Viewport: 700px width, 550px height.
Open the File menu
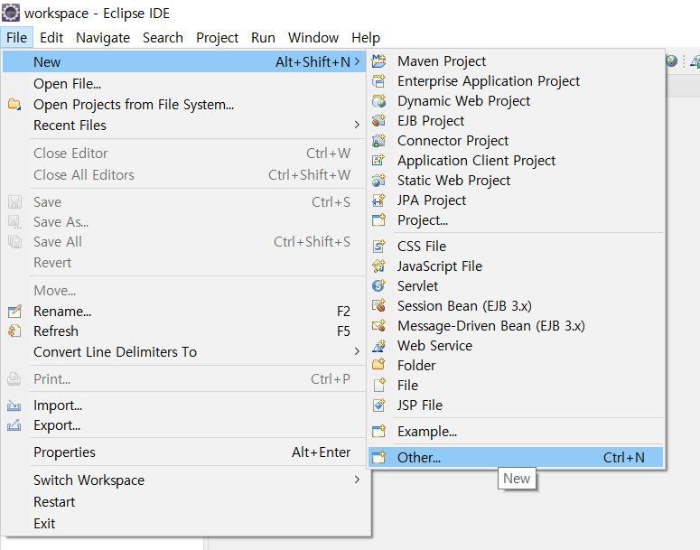click(16, 38)
